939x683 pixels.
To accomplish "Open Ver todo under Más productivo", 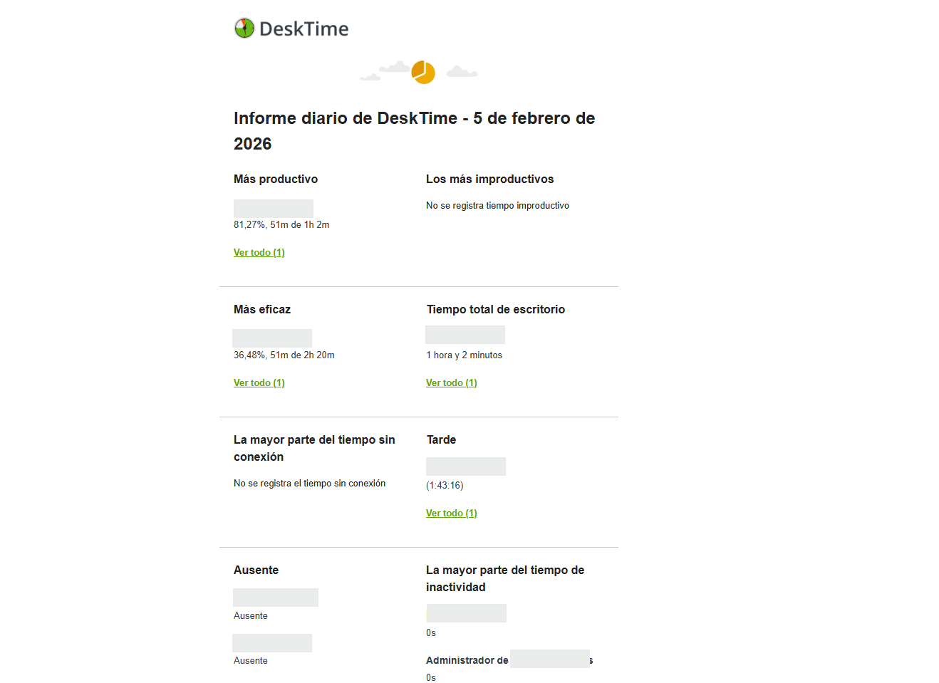I will click(x=259, y=253).
